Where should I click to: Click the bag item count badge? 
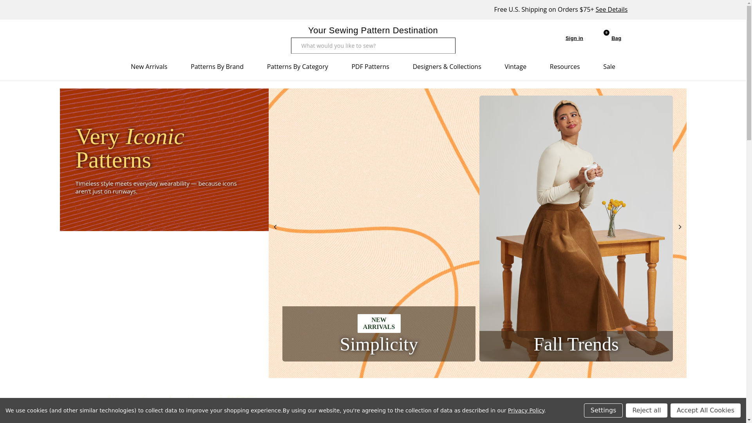tap(606, 33)
